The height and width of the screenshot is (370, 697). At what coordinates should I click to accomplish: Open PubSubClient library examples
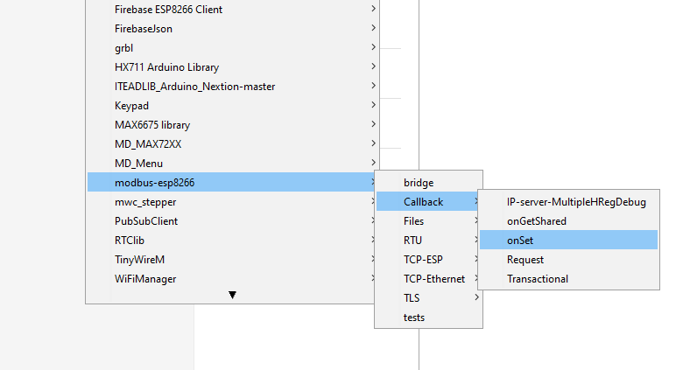[231, 221]
